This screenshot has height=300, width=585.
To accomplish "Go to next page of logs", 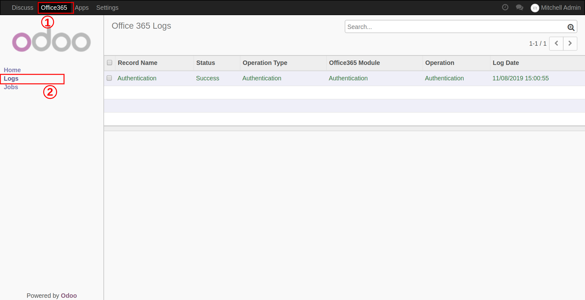I will click(570, 43).
